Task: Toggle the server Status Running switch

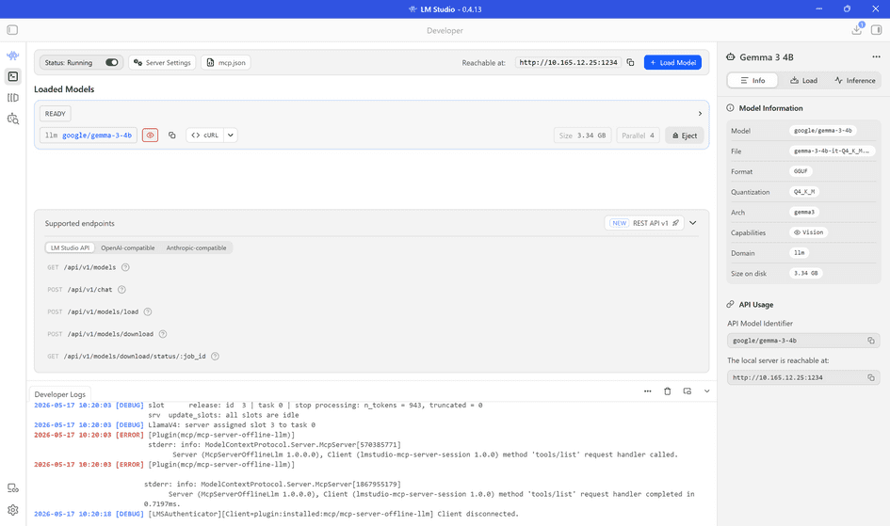Action: click(x=112, y=62)
